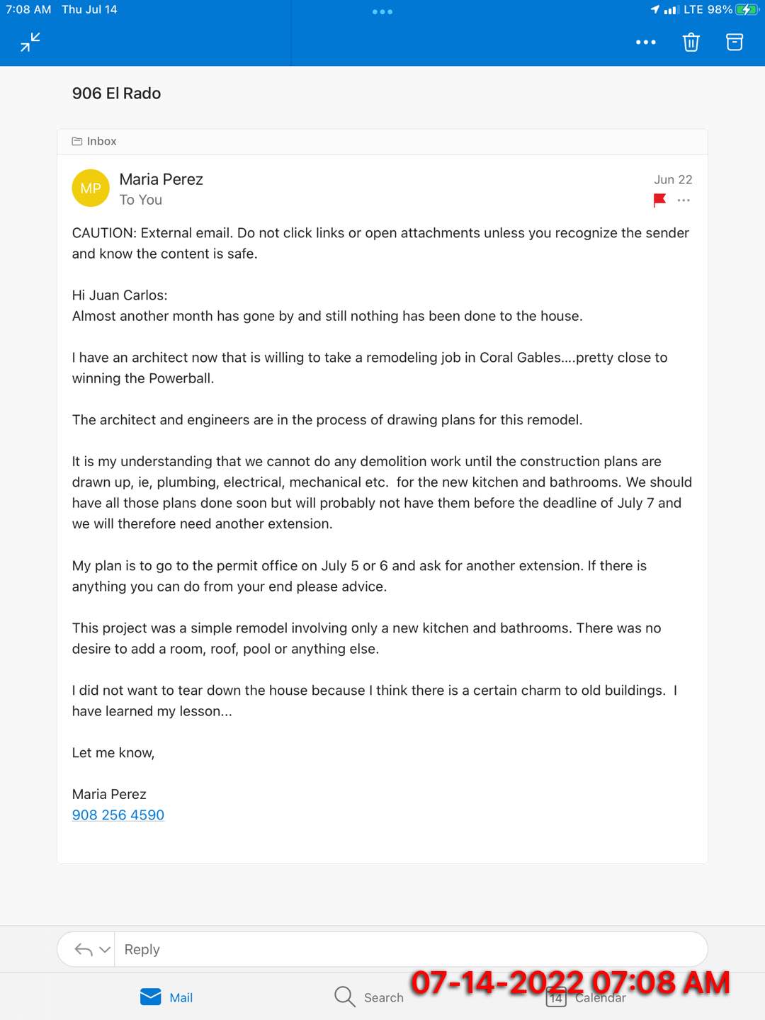
Task: Tap sender name Maria Perez
Action: tap(161, 179)
